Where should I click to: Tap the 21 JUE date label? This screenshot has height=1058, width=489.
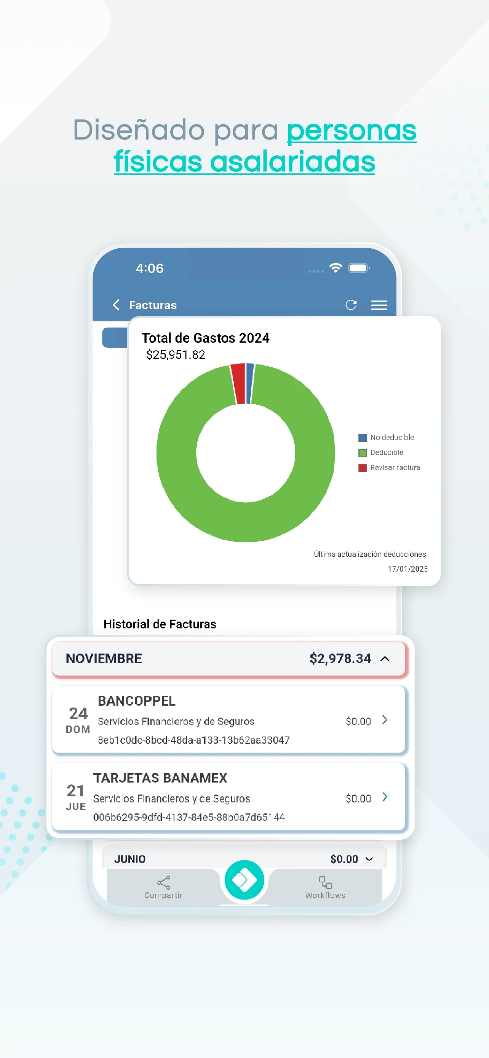tap(76, 797)
